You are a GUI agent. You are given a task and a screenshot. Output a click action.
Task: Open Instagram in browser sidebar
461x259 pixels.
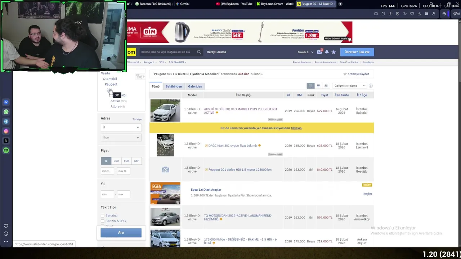pos(6,131)
